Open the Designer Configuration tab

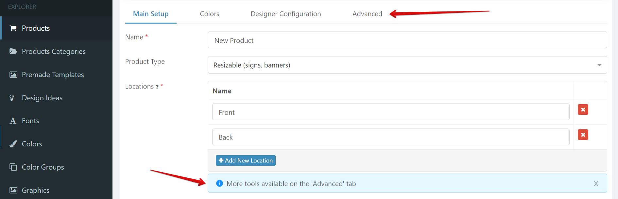click(x=285, y=14)
